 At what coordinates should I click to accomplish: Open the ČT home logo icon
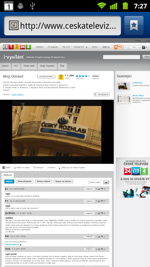[x=5, y=47]
